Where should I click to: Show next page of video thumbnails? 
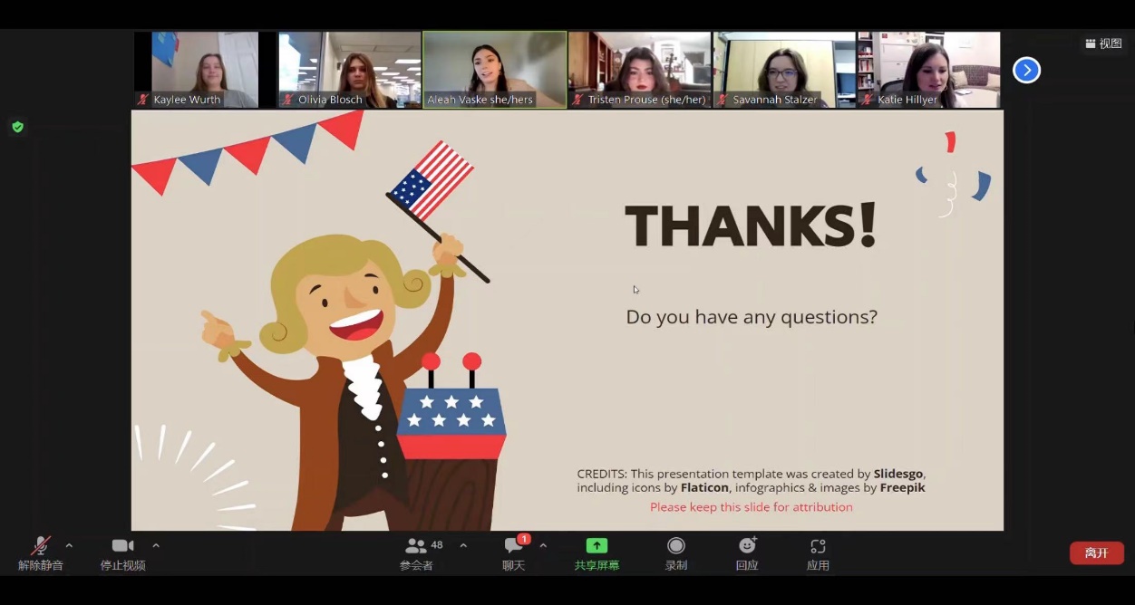(1026, 70)
